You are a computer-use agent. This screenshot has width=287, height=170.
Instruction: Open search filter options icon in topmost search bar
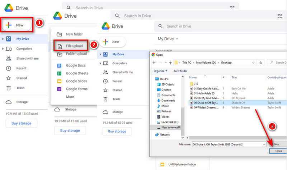(x=232, y=8)
